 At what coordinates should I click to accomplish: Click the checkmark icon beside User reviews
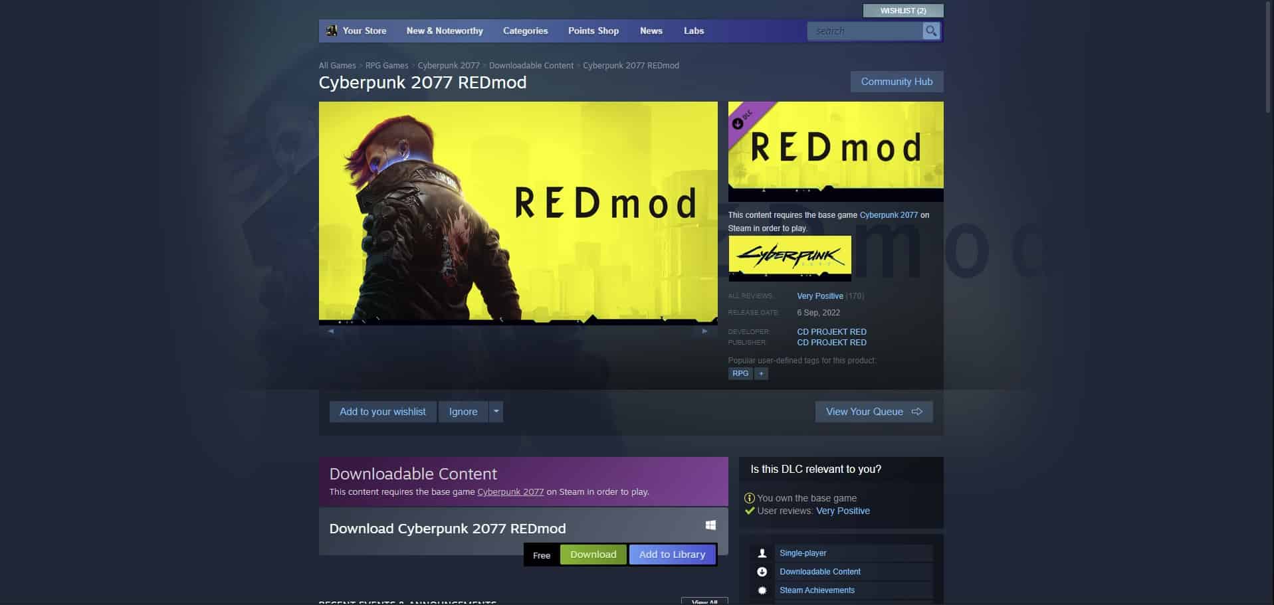[750, 511]
